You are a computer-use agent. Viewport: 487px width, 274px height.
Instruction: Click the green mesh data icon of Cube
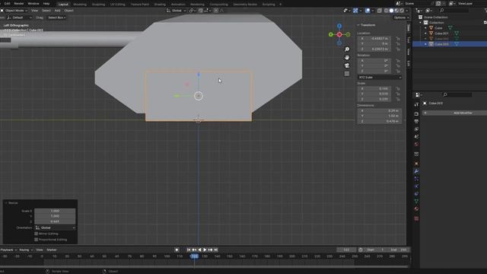tap(450, 28)
